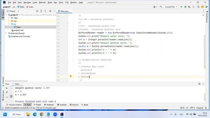Screen dimensions: 210x118
Task: Open the Build menu
Action: point(50,2)
